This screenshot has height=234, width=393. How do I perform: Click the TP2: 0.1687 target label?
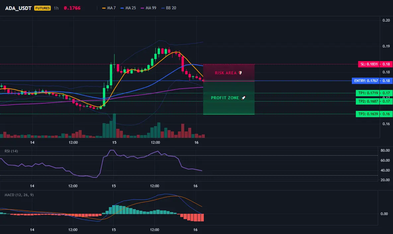tap(368, 101)
